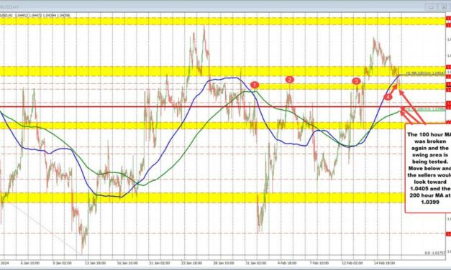This screenshot has width=451, height=270.
Task: Select the solid red horizontal price line
Action: pos(223,107)
